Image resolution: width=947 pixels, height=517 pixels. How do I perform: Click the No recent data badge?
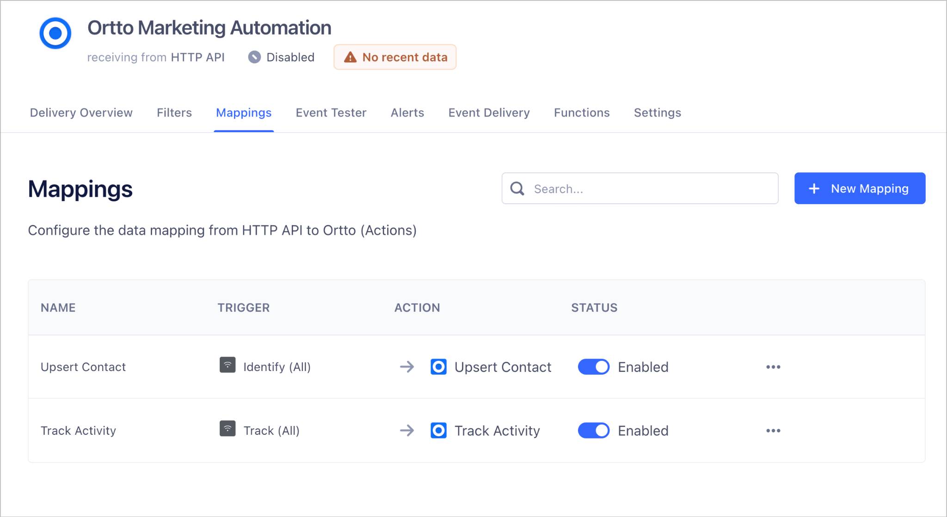click(x=395, y=57)
